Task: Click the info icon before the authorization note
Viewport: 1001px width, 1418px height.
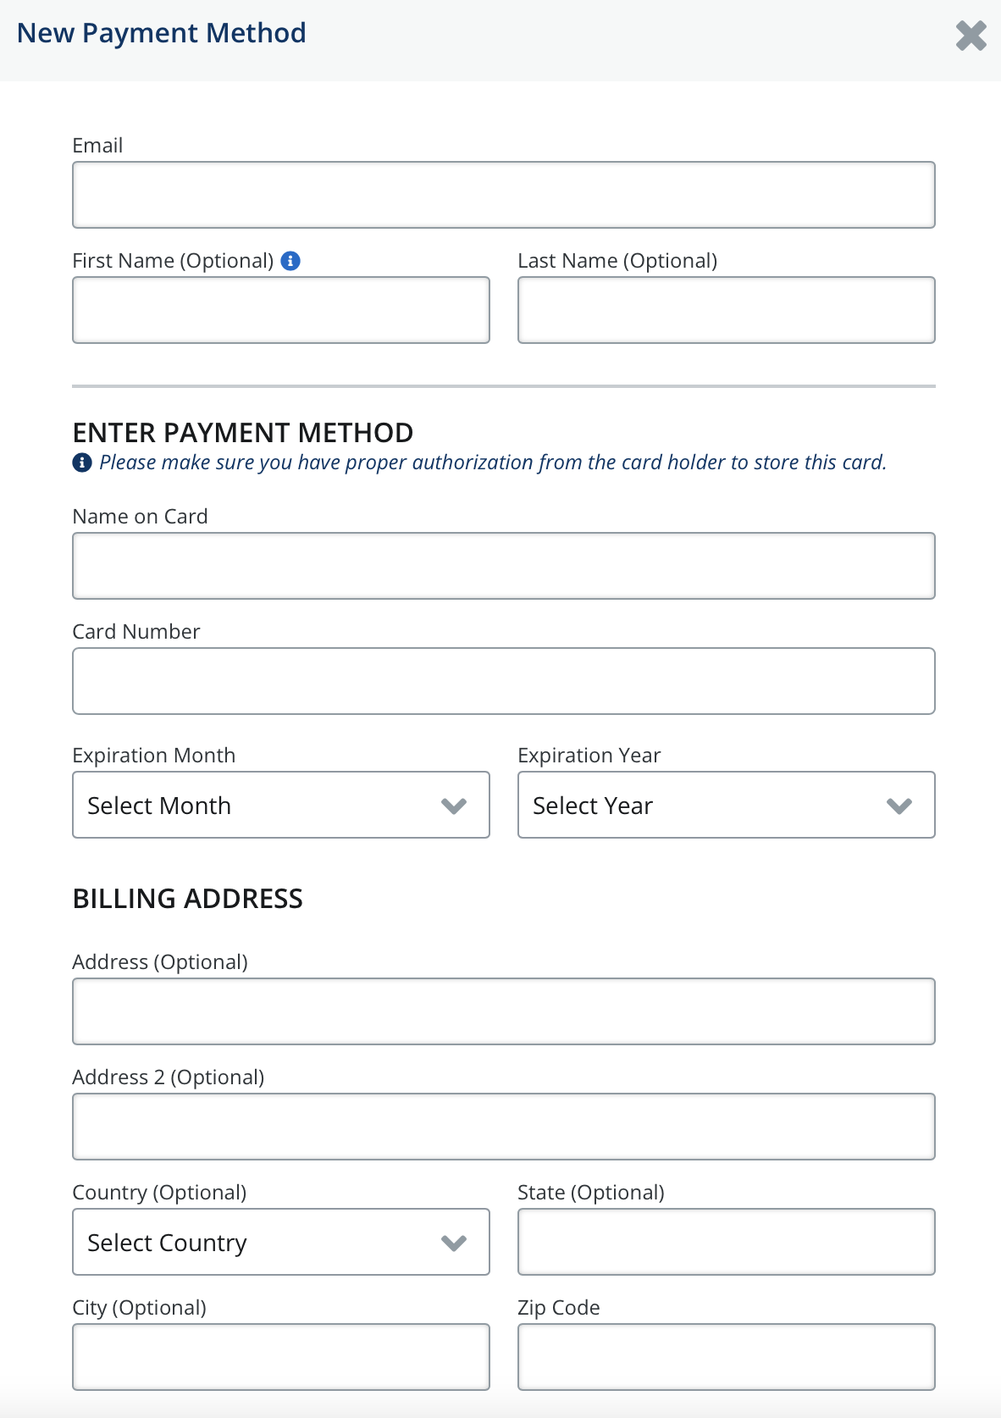Action: coord(80,463)
